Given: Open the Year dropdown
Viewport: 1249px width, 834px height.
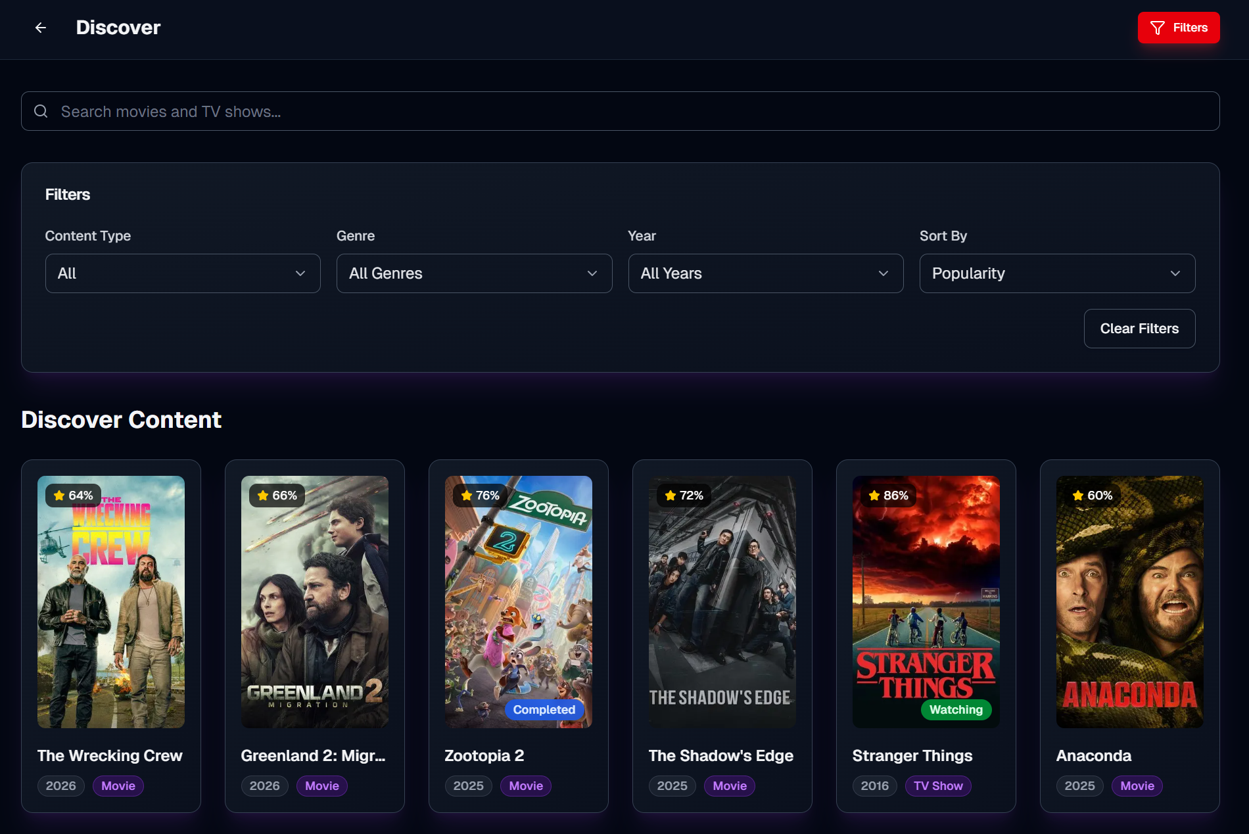Looking at the screenshot, I should (x=765, y=273).
